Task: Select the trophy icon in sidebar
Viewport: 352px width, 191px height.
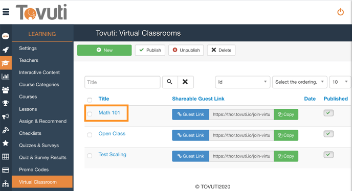Action: click(6, 103)
